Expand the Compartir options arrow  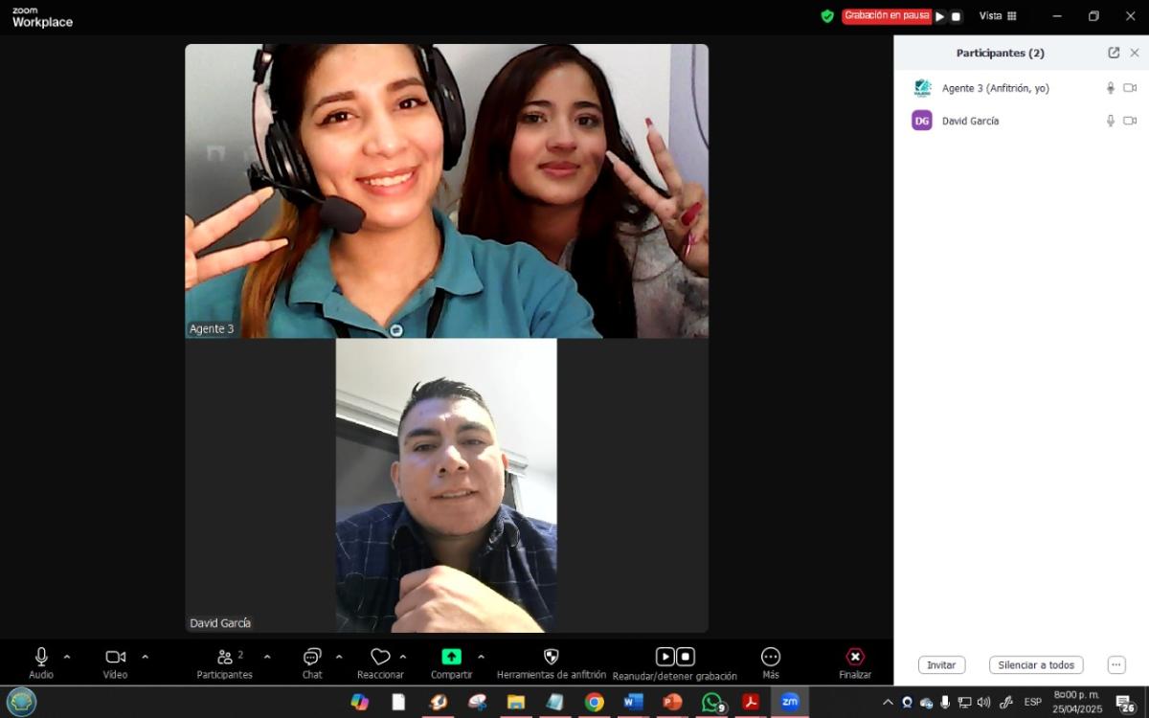481,657
